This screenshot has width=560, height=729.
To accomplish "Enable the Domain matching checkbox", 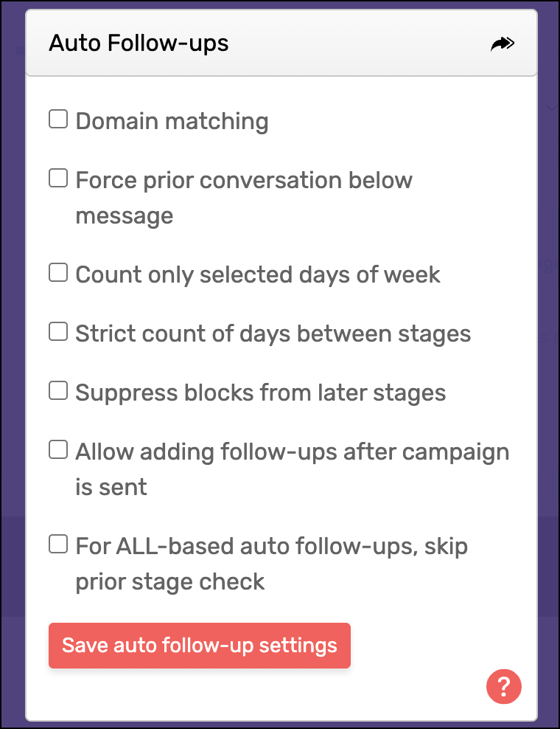I will point(58,119).
